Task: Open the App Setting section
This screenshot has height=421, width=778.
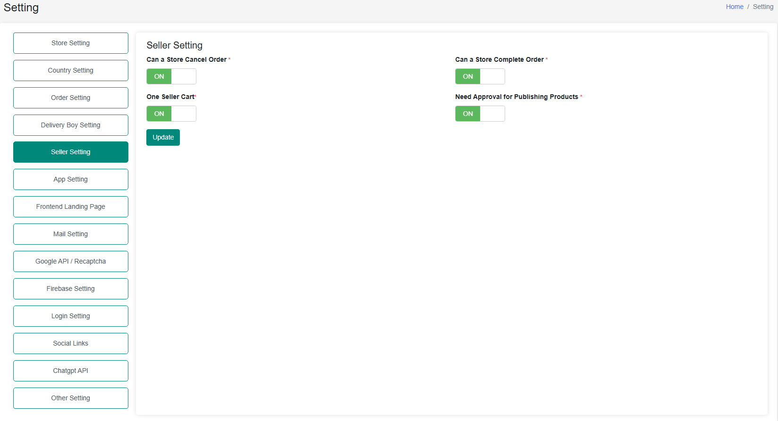Action: [x=71, y=179]
